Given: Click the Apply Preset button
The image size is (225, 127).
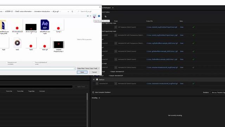Looking at the screenshot, I should (x=81, y=86).
